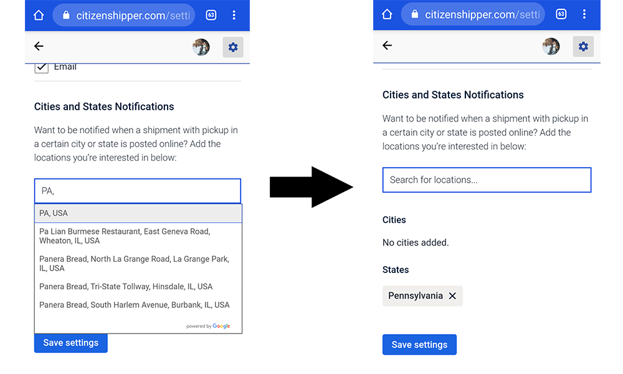Choose Panera Bread, La Grange Park suggestion

pos(138,264)
